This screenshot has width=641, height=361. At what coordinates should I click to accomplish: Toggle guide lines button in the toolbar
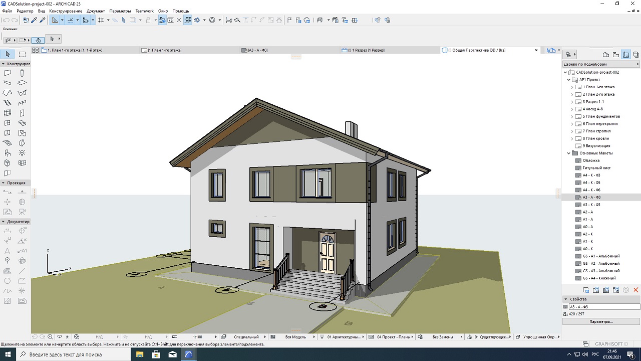coord(70,20)
